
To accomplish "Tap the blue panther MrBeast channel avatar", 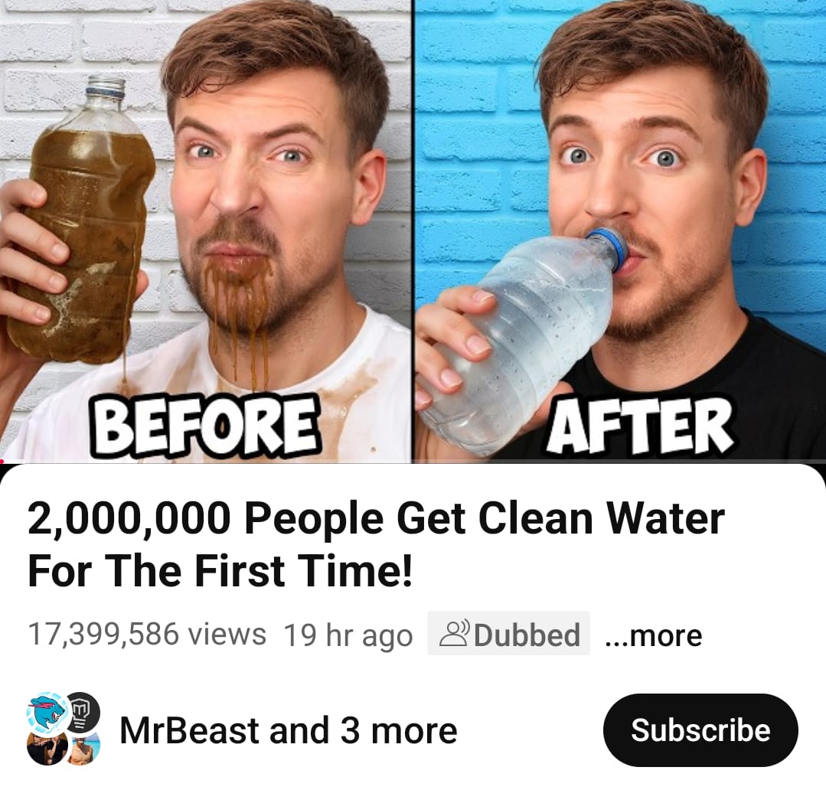I will point(47,711).
